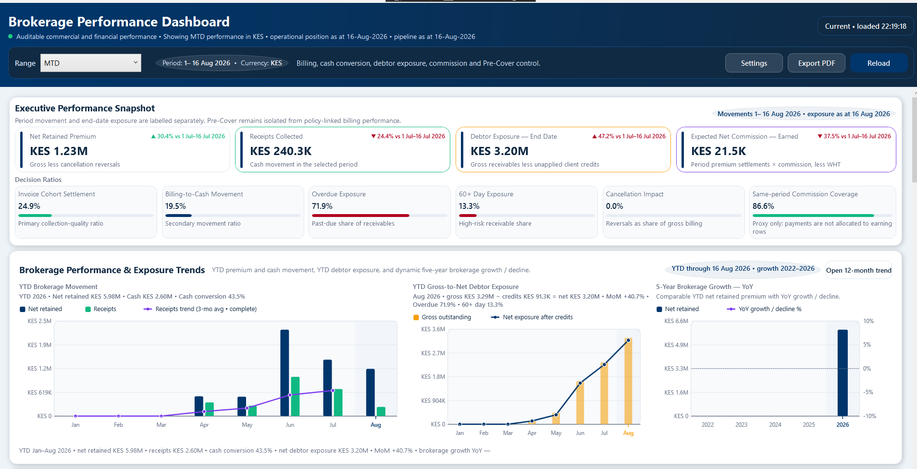Toggle Receipts trend 3-mo avg legend
This screenshot has width=917, height=469.
click(200, 309)
